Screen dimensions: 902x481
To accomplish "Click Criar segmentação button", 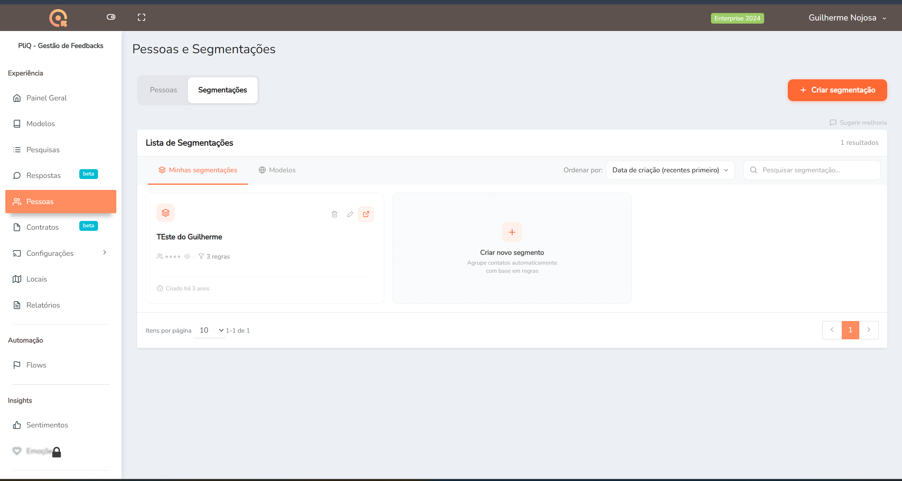I will (x=837, y=90).
